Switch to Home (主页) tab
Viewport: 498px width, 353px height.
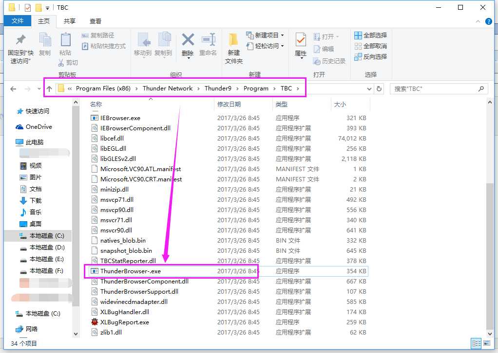(x=44, y=21)
